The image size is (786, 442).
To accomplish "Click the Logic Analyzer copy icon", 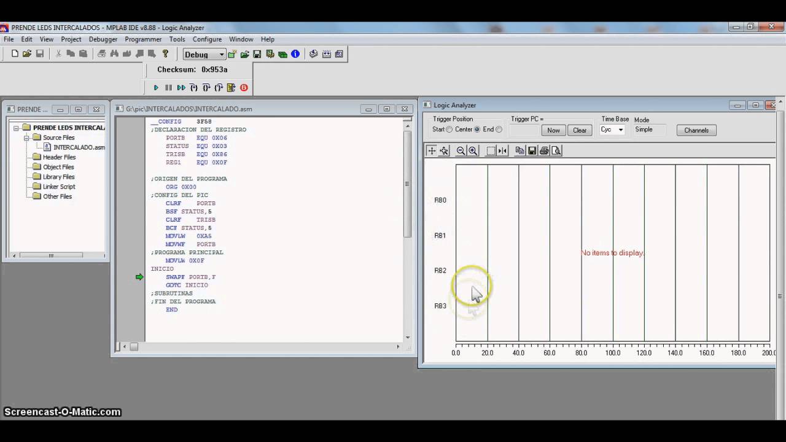I will [x=519, y=150].
